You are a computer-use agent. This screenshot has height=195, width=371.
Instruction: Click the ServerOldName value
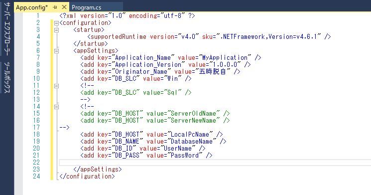coord(193,114)
